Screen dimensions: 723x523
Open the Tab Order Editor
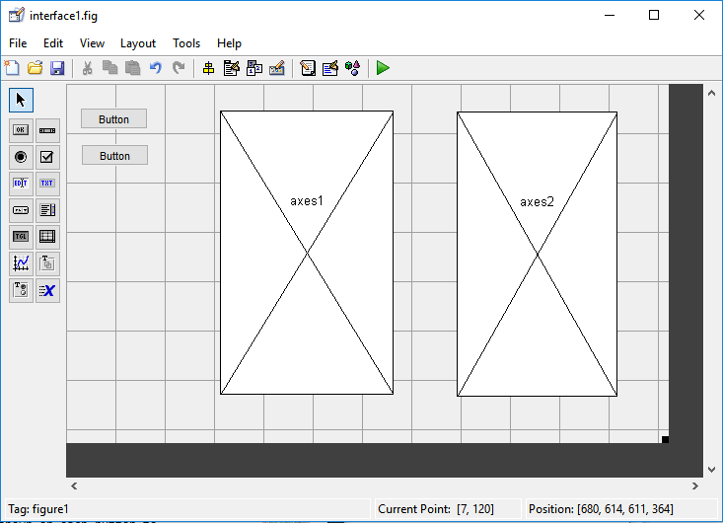[254, 68]
